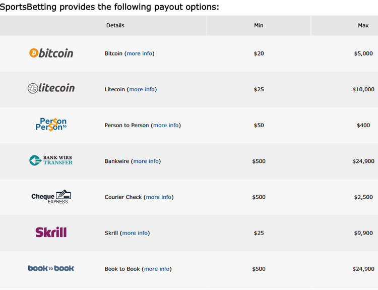This screenshot has height=290, width=378.
Task: Click the Litecoin logo
Action: (51, 88)
